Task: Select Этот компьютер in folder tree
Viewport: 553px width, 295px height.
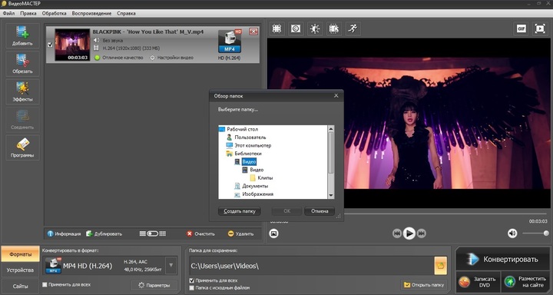Action: 253,145
